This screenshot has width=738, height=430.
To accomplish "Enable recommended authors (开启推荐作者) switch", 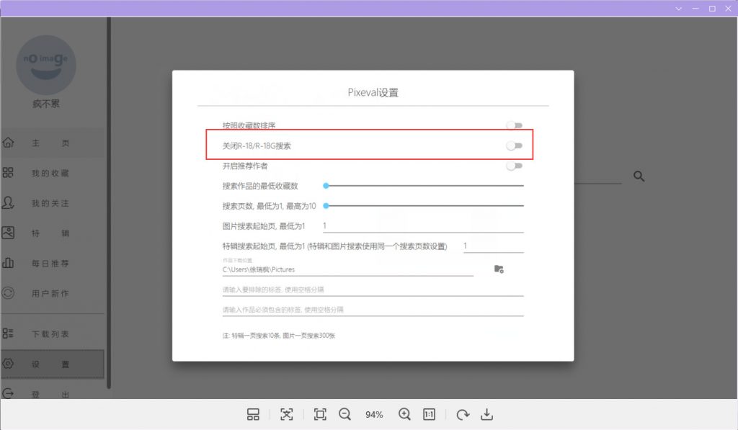I will pyautogui.click(x=515, y=166).
